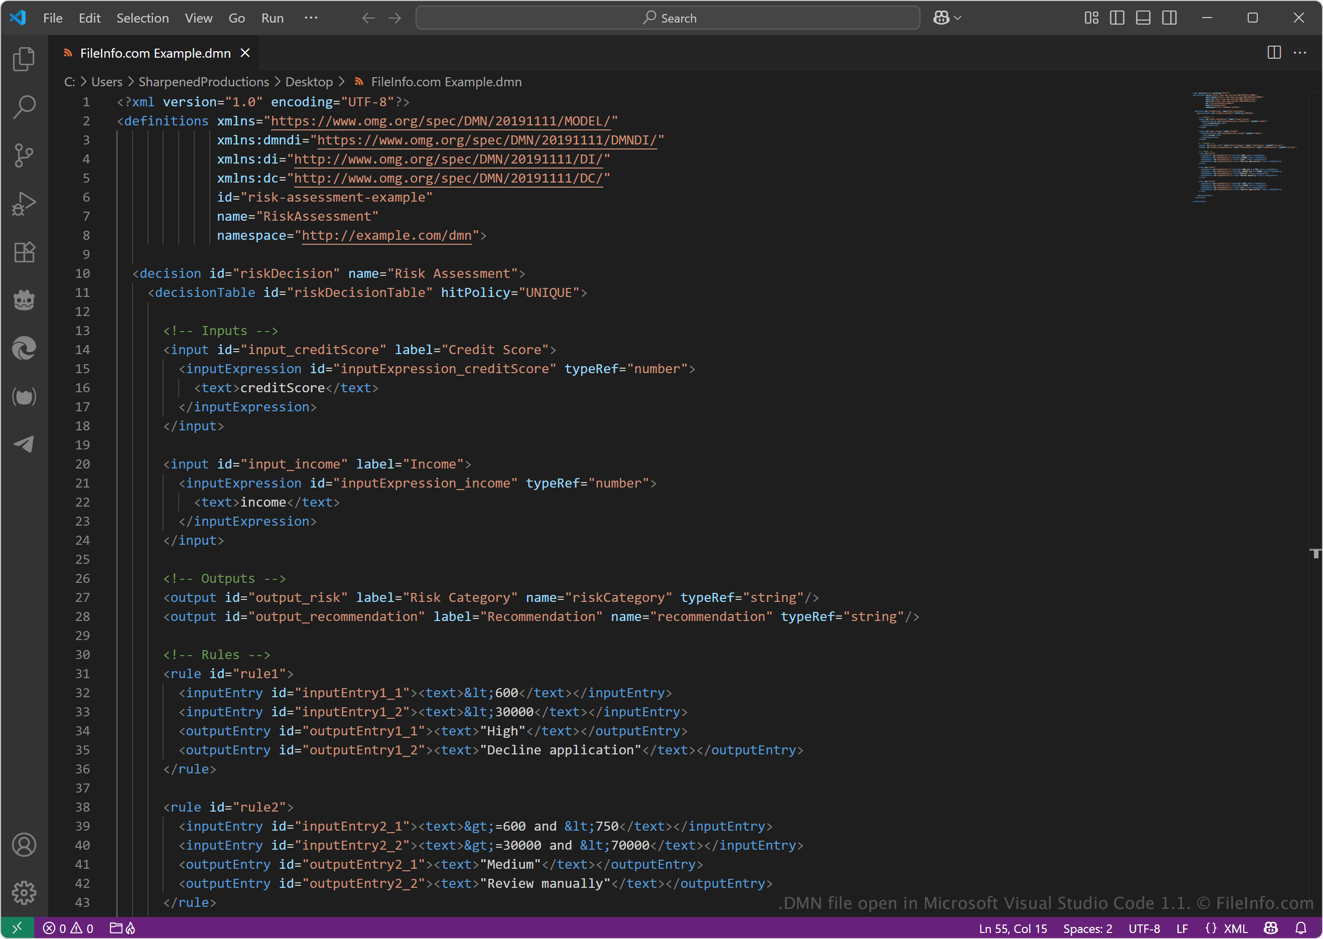Screen dimensions: 1323x939
Task: Go back with the left arrow
Action: [368, 18]
